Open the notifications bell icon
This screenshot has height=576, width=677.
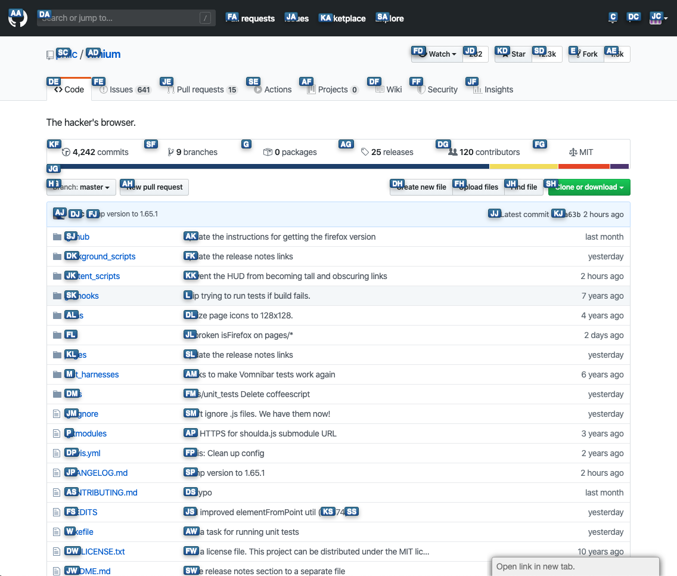pyautogui.click(x=613, y=18)
